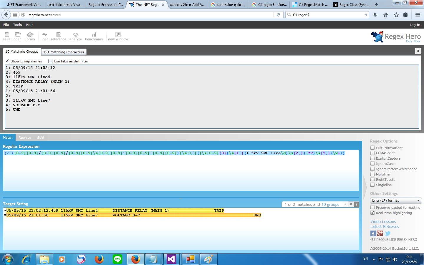The image size is (424, 265).
Task: Open the File menu
Action: pos(6,25)
